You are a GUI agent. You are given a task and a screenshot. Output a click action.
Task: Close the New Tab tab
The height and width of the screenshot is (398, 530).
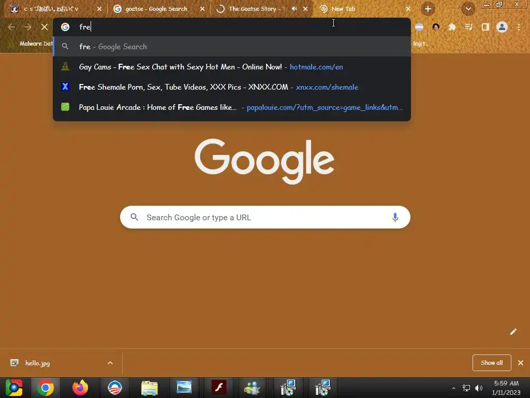(408, 9)
